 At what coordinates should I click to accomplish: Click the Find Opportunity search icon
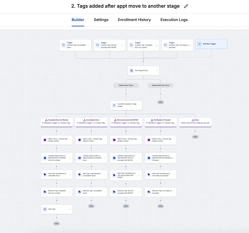point(131,70)
